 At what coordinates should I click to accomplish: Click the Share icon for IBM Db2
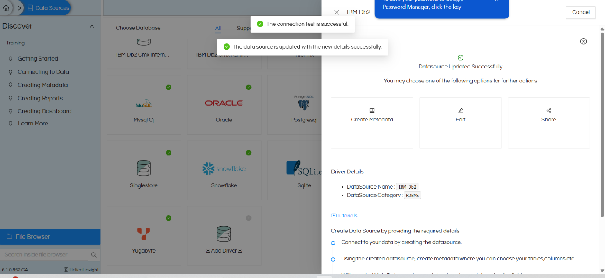pyautogui.click(x=548, y=110)
